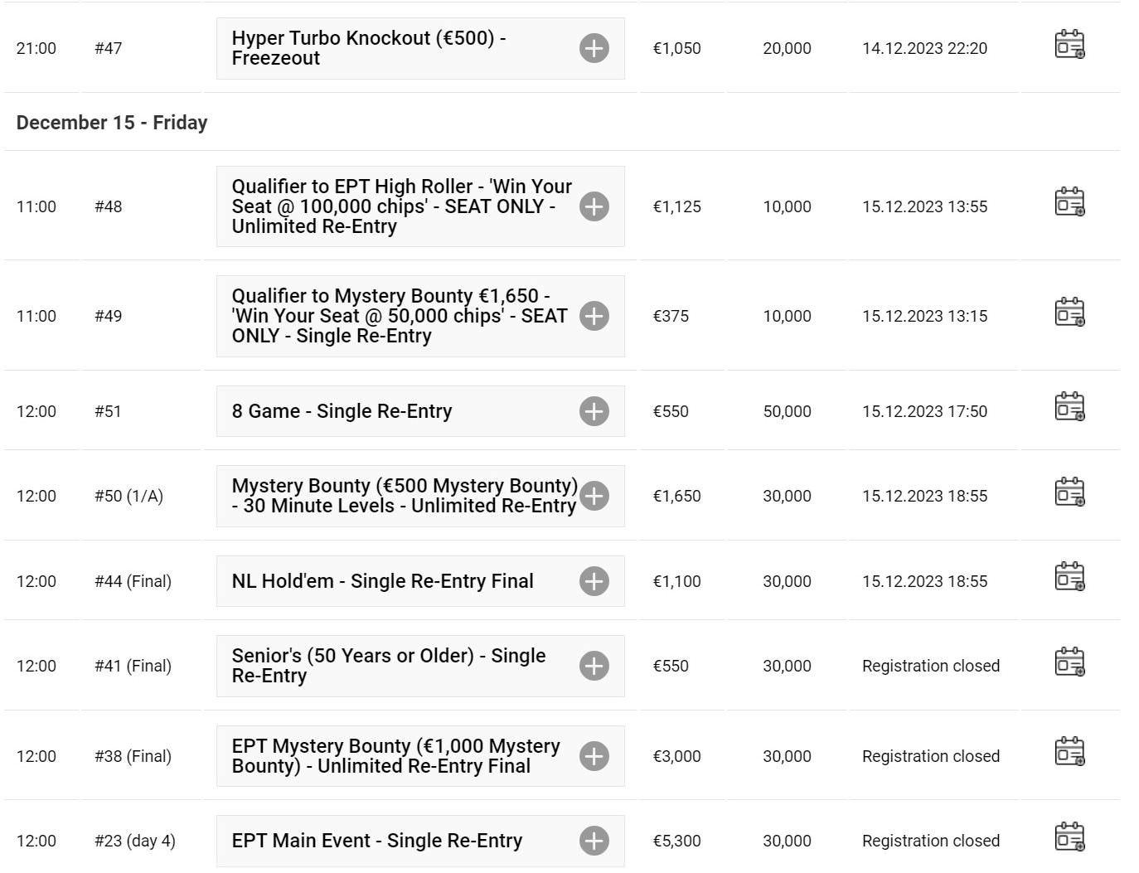
Task: Expand Hyper Turbo Knockout Freezeout details
Action: click(x=594, y=48)
